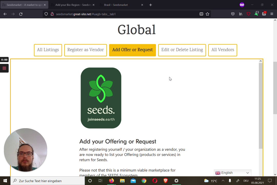
Task: Open Cortana circle in taskbar
Action: click(x=90, y=181)
